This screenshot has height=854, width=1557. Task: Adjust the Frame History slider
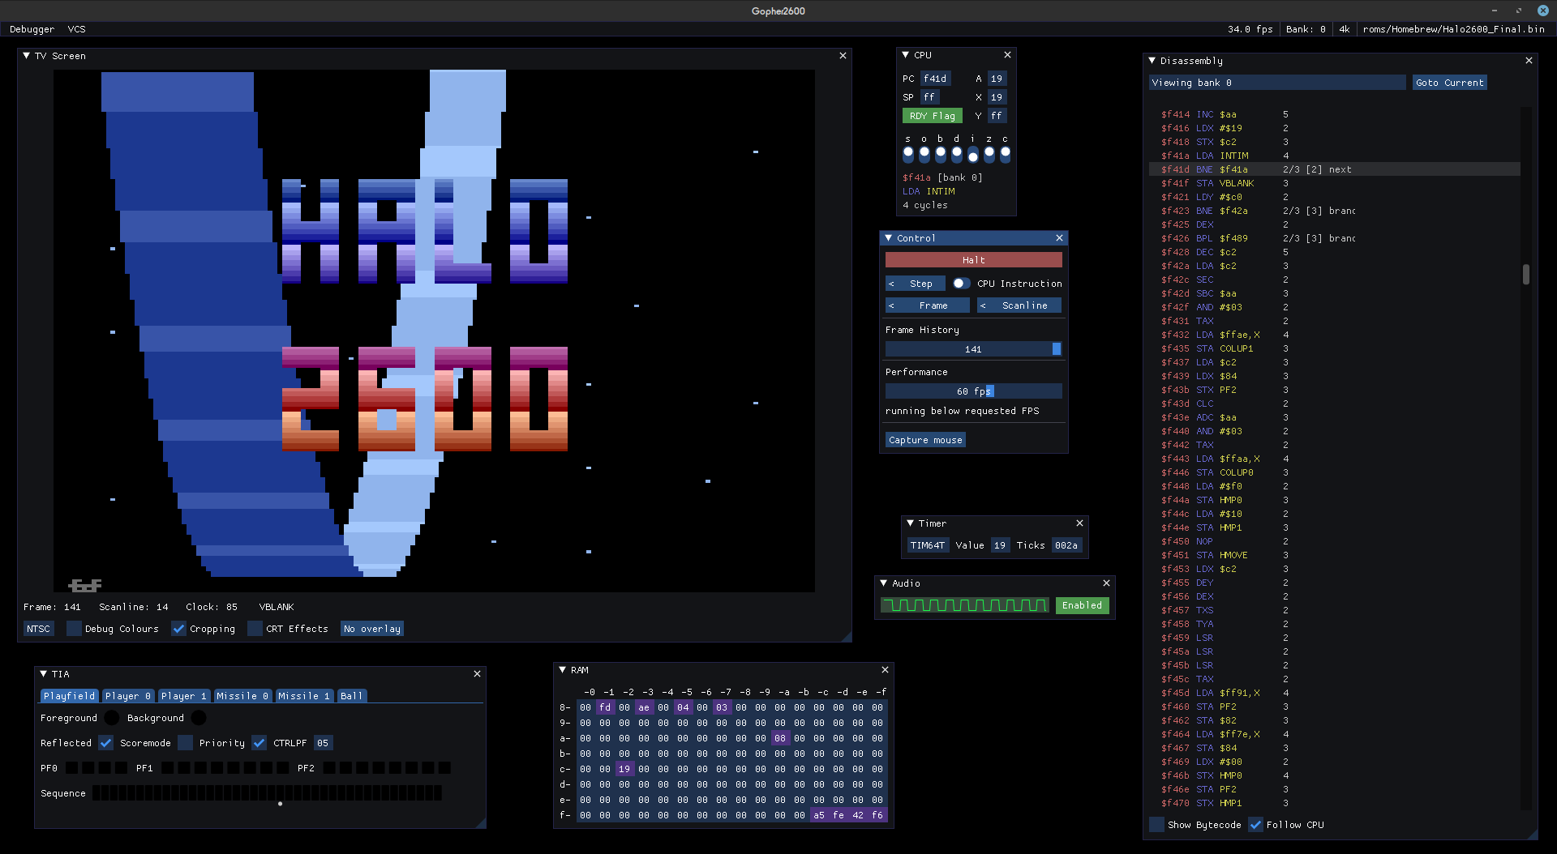pos(973,349)
